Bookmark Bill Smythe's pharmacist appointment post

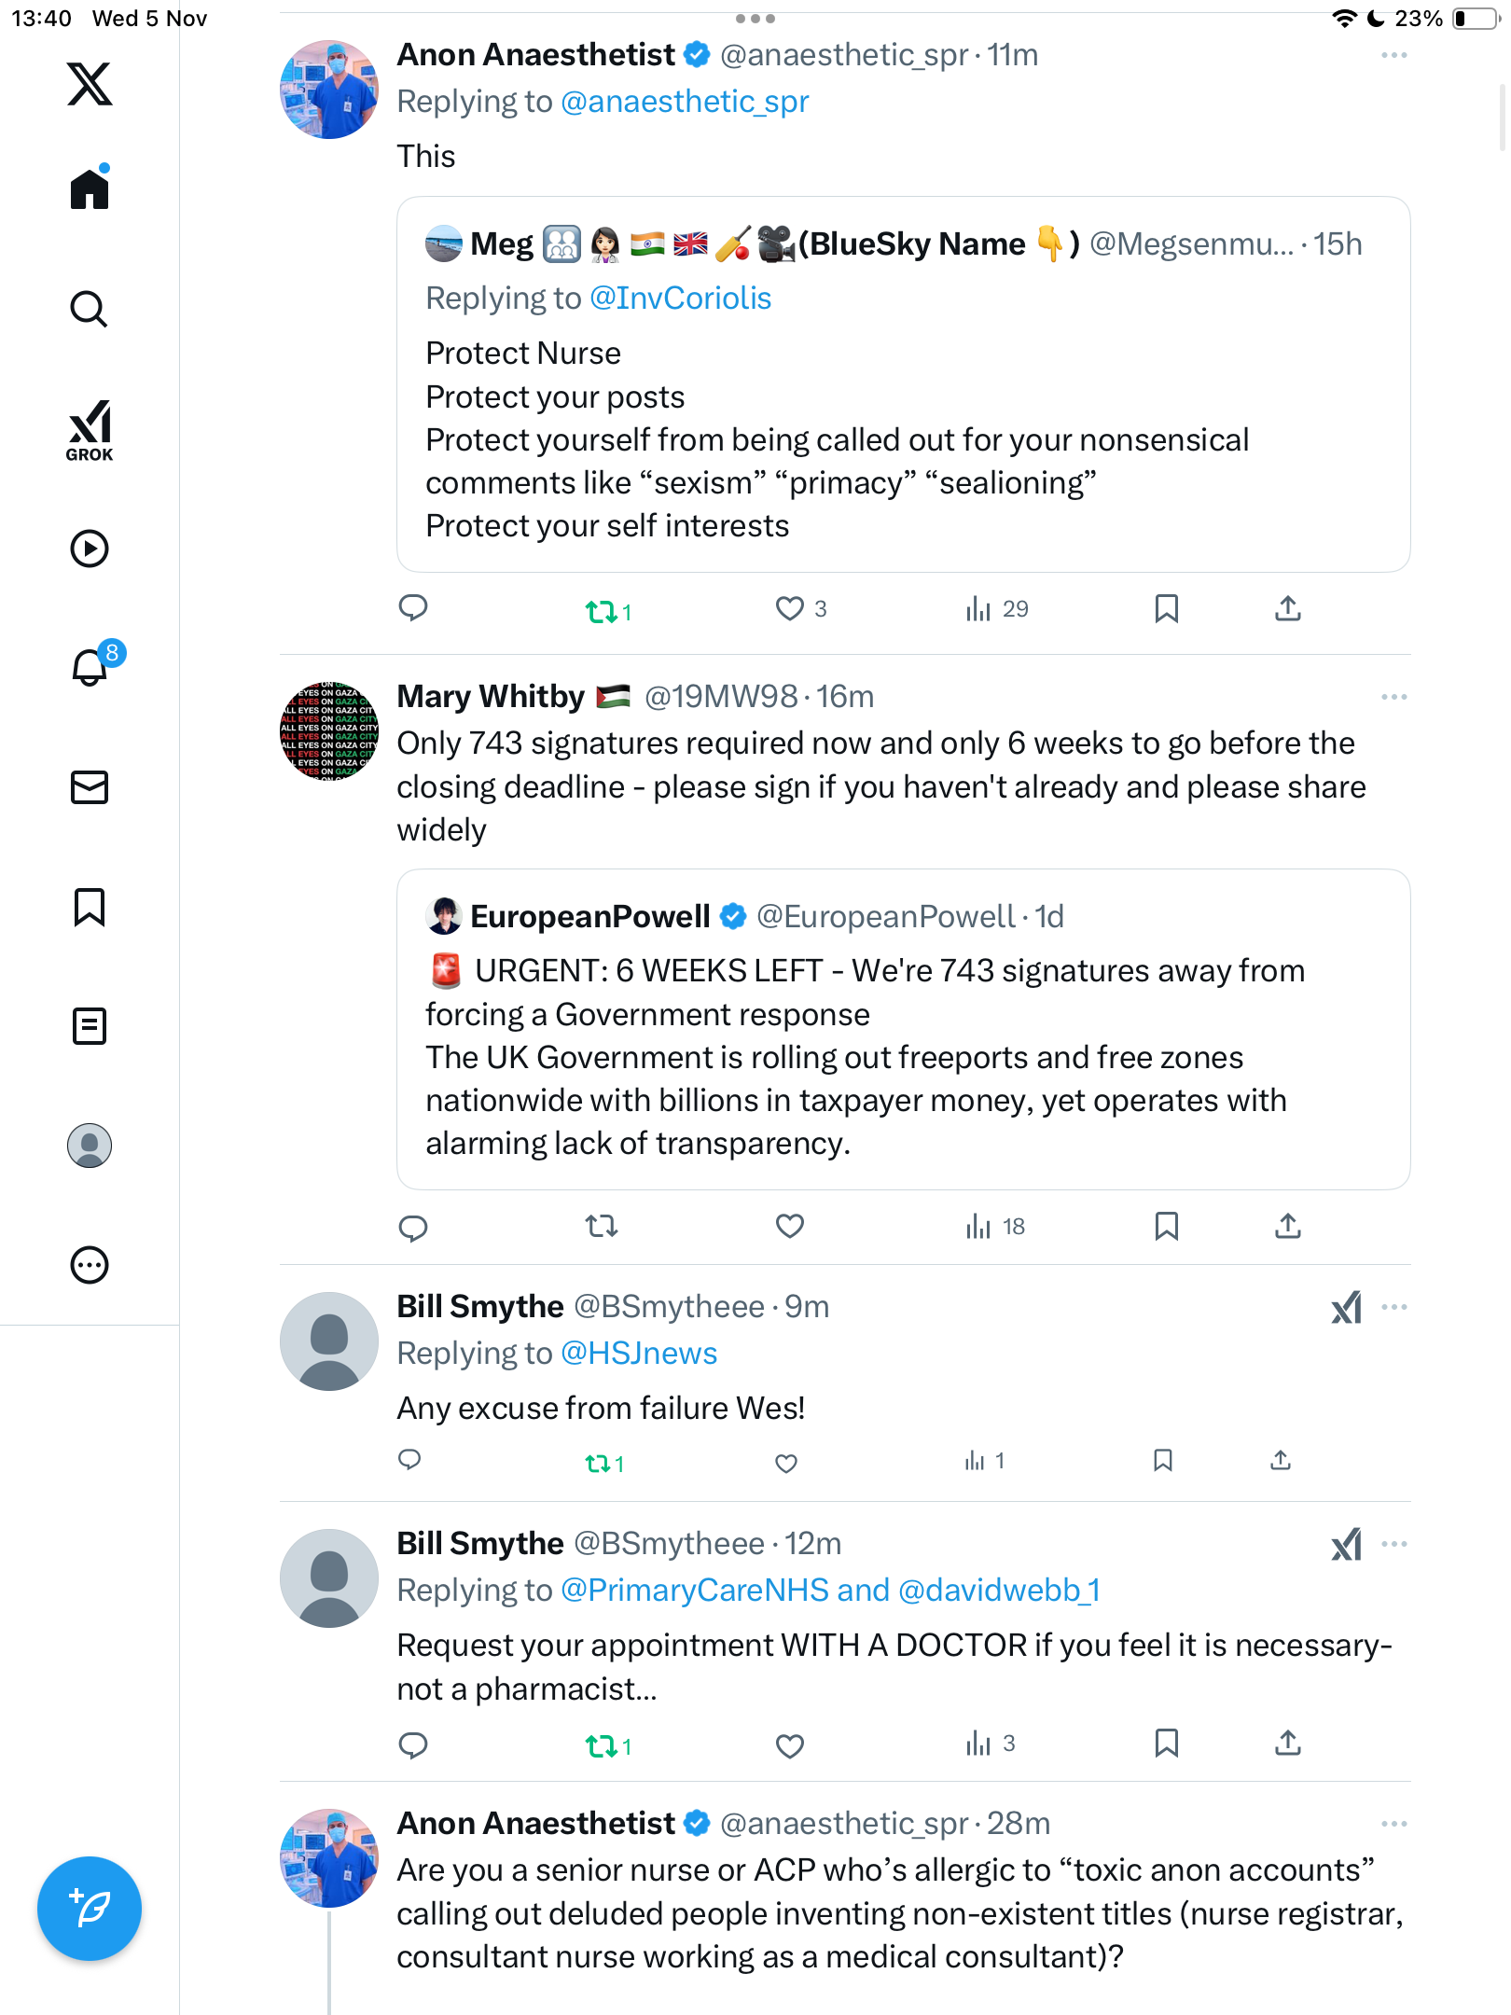tap(1166, 1743)
